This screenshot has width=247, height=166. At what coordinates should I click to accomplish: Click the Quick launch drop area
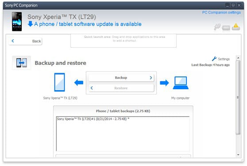[123, 41]
